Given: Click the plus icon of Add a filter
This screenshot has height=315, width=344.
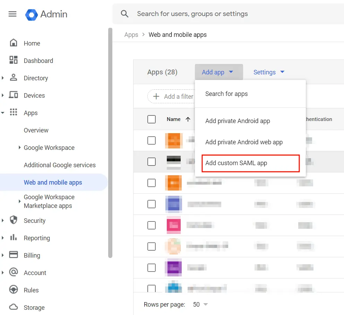Looking at the screenshot, I should pos(156,96).
